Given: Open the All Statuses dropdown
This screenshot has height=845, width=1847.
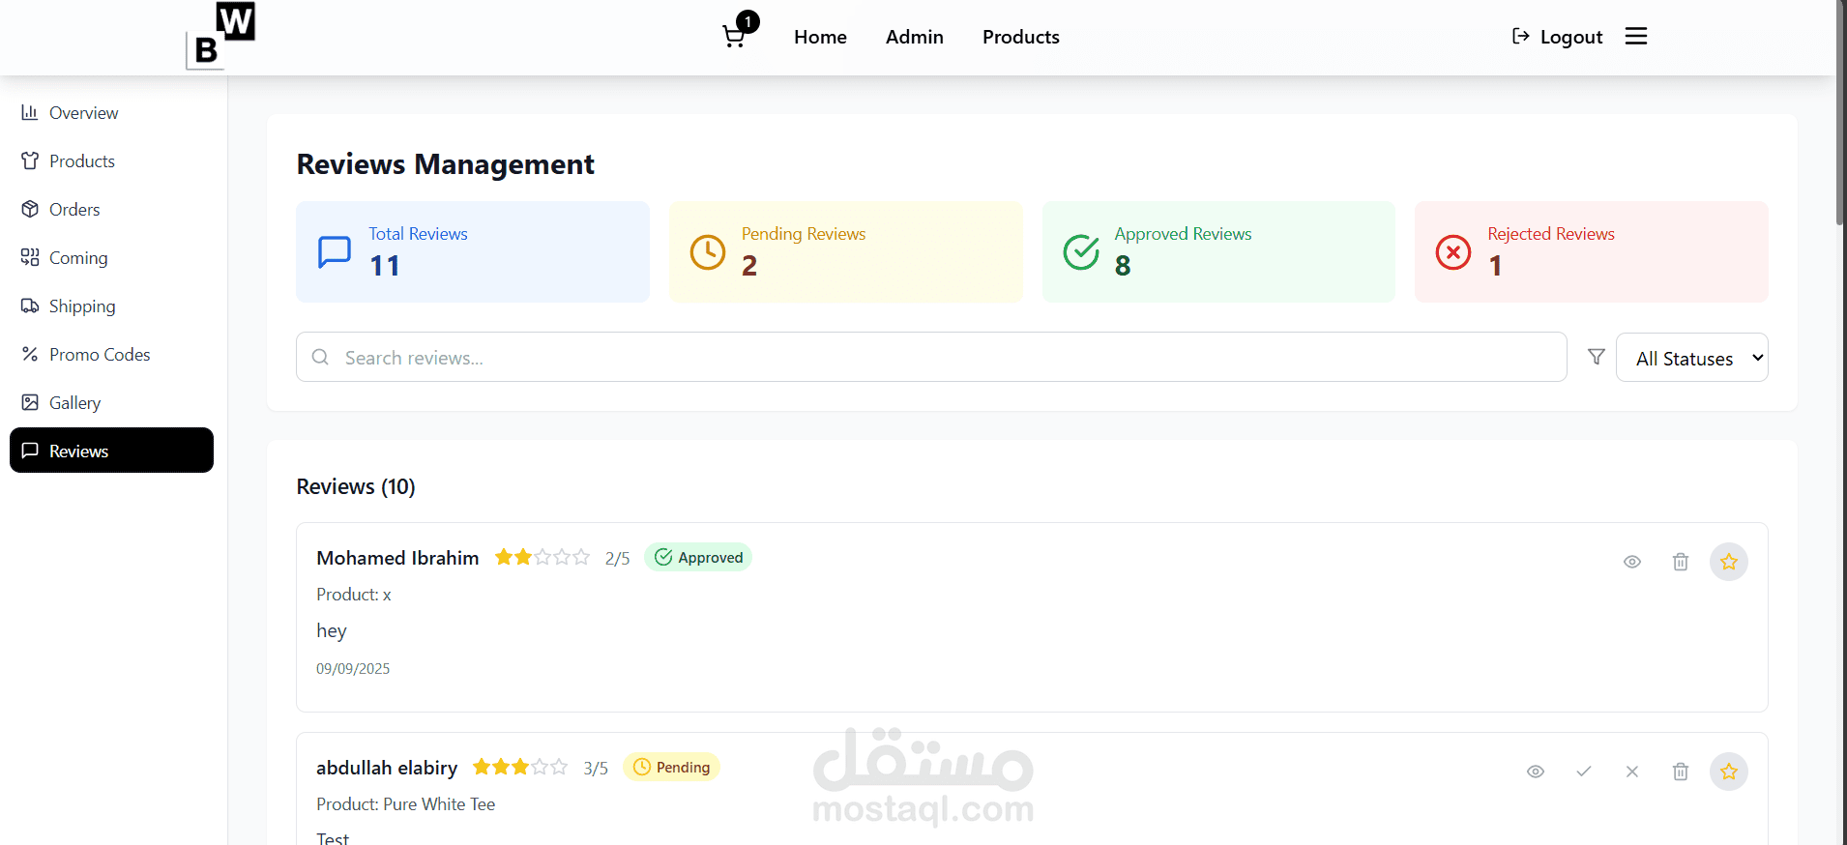Looking at the screenshot, I should pos(1691,358).
